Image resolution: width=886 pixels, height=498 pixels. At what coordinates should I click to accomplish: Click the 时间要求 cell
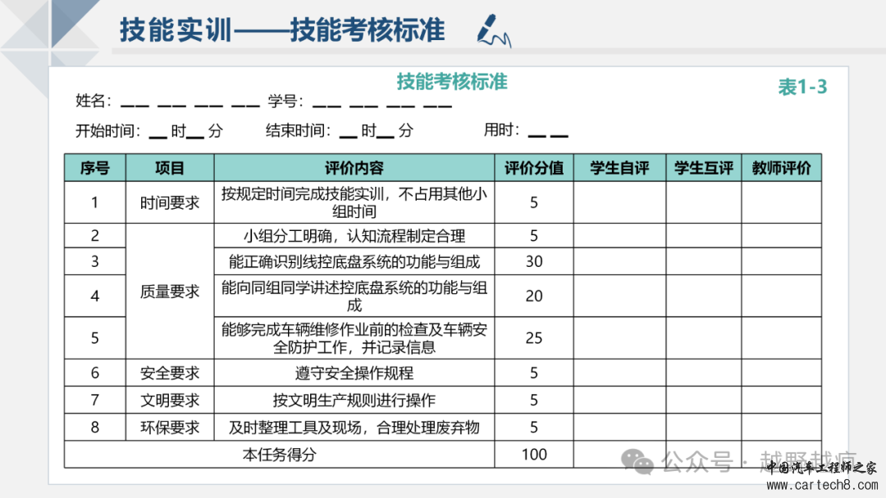tap(170, 202)
